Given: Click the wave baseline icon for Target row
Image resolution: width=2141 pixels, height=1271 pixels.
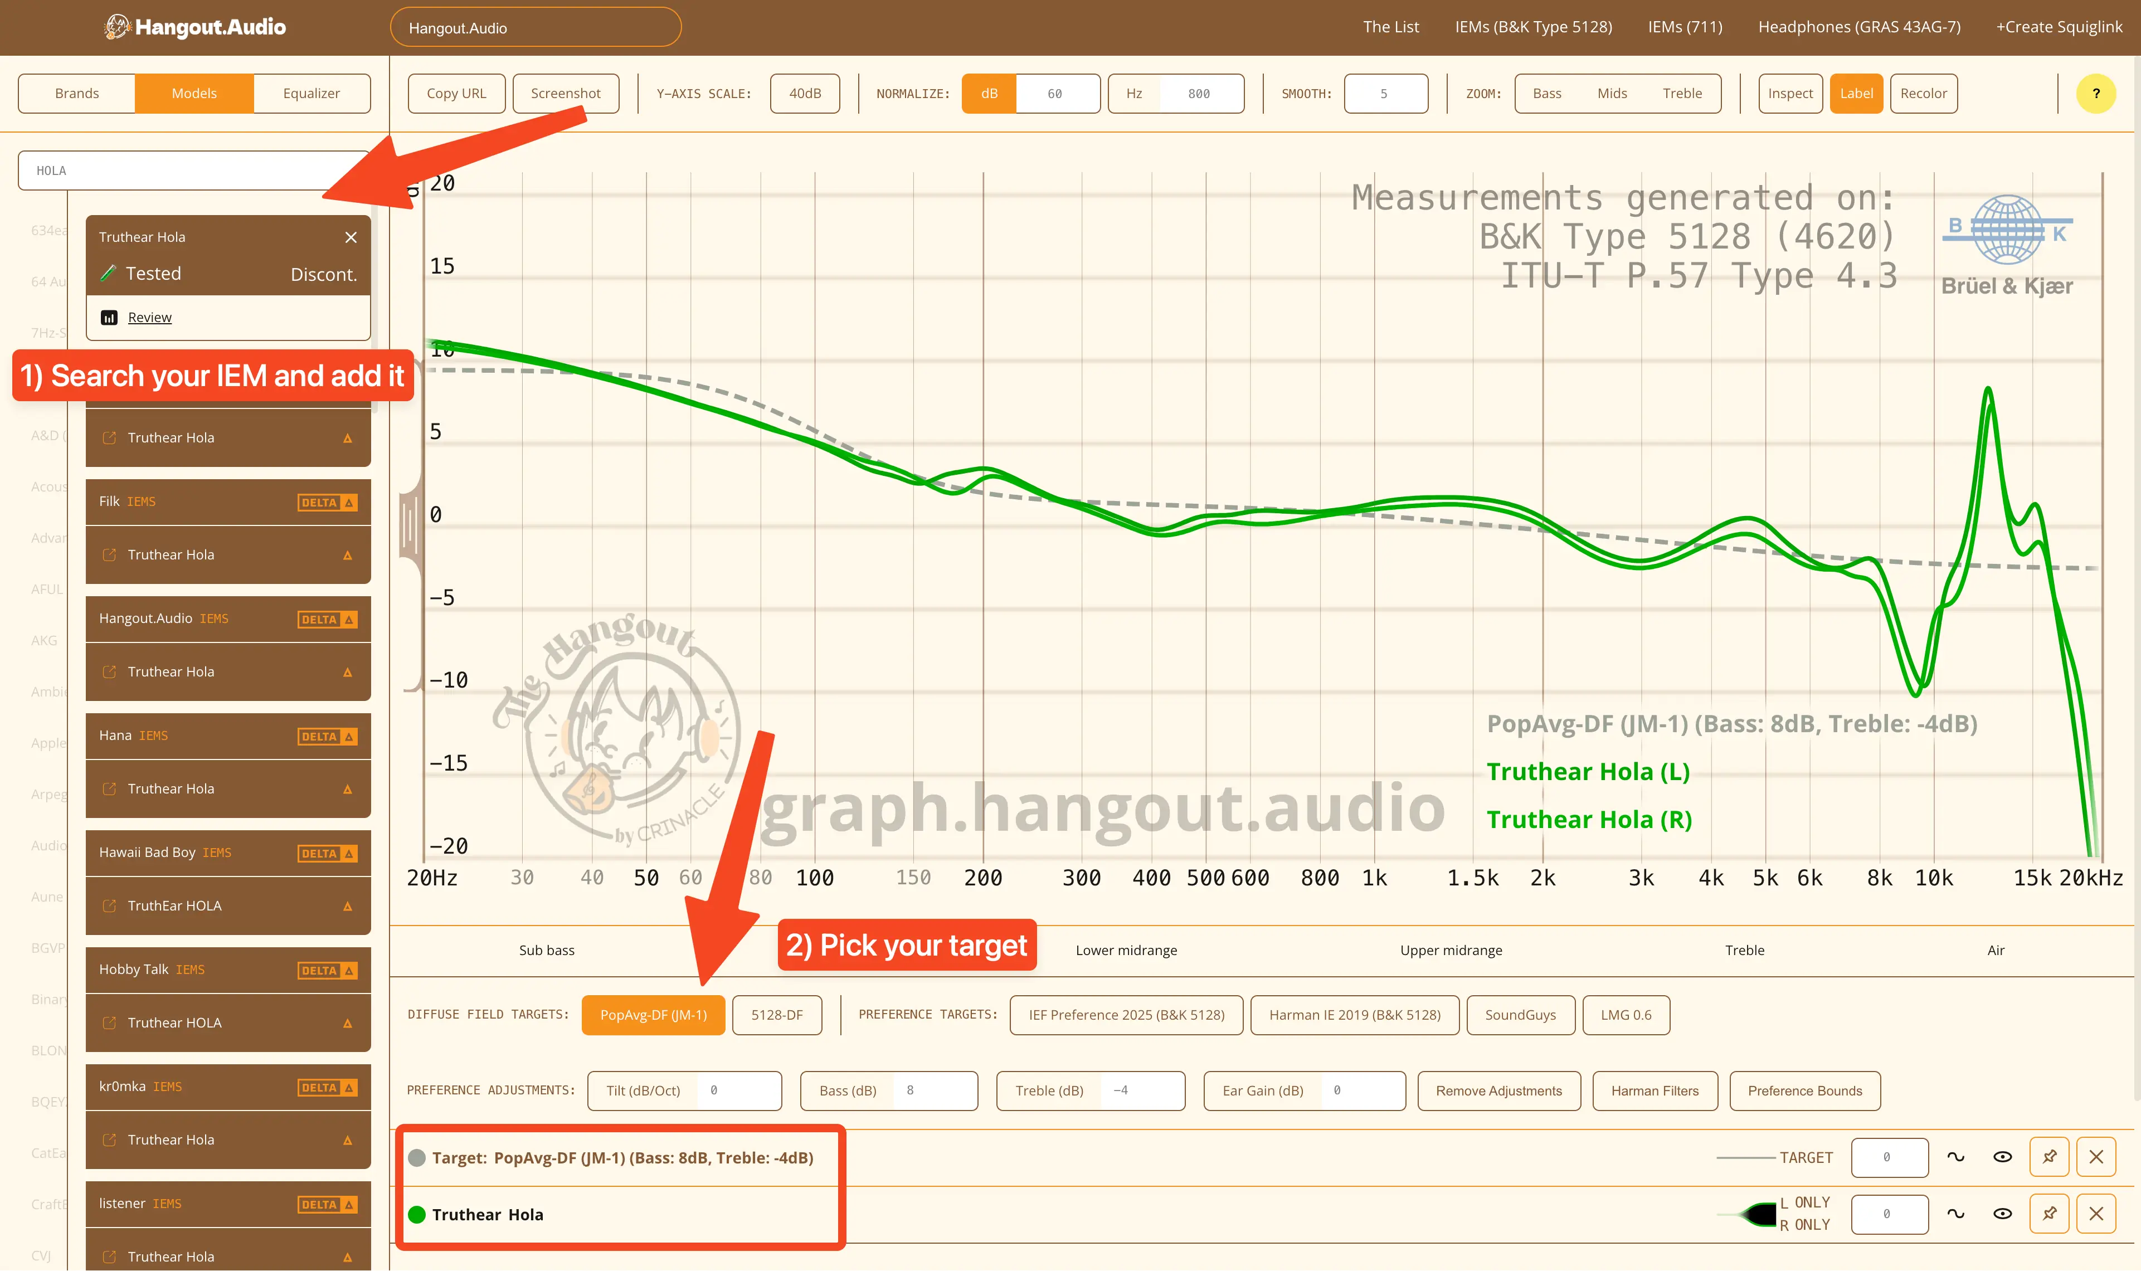Looking at the screenshot, I should click(1955, 1157).
